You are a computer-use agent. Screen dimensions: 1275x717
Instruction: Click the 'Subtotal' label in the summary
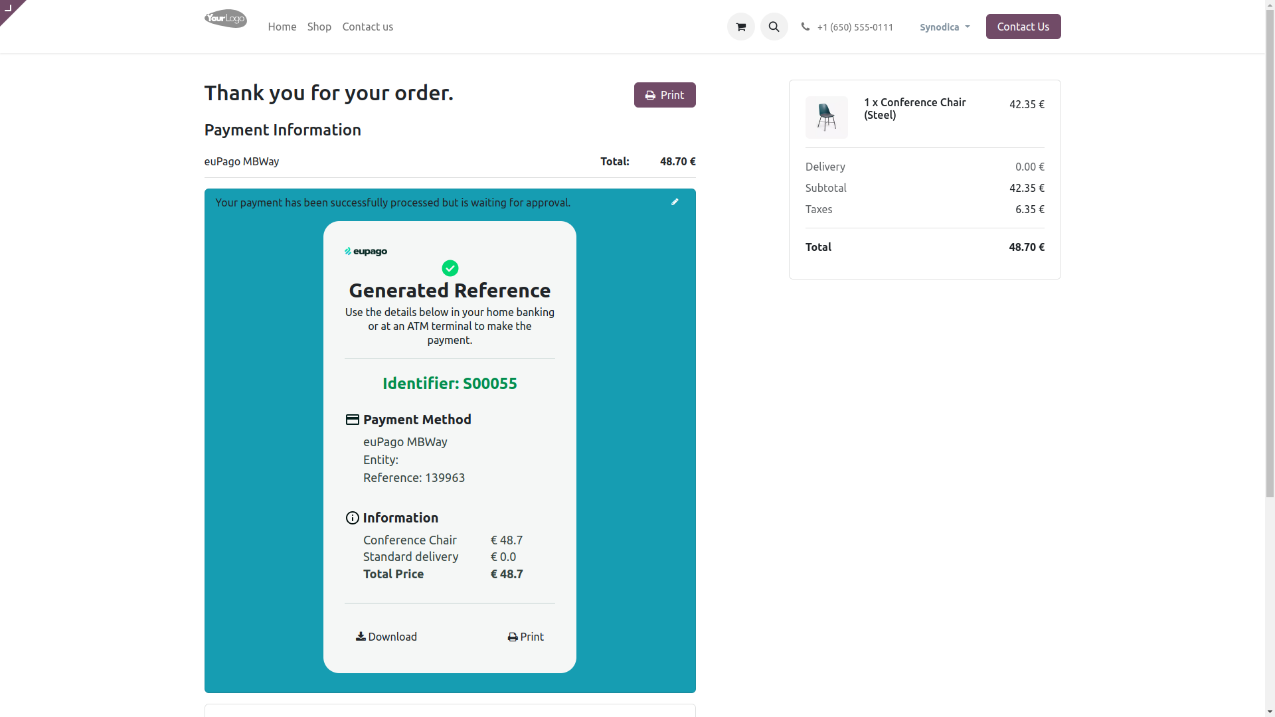[825, 188]
